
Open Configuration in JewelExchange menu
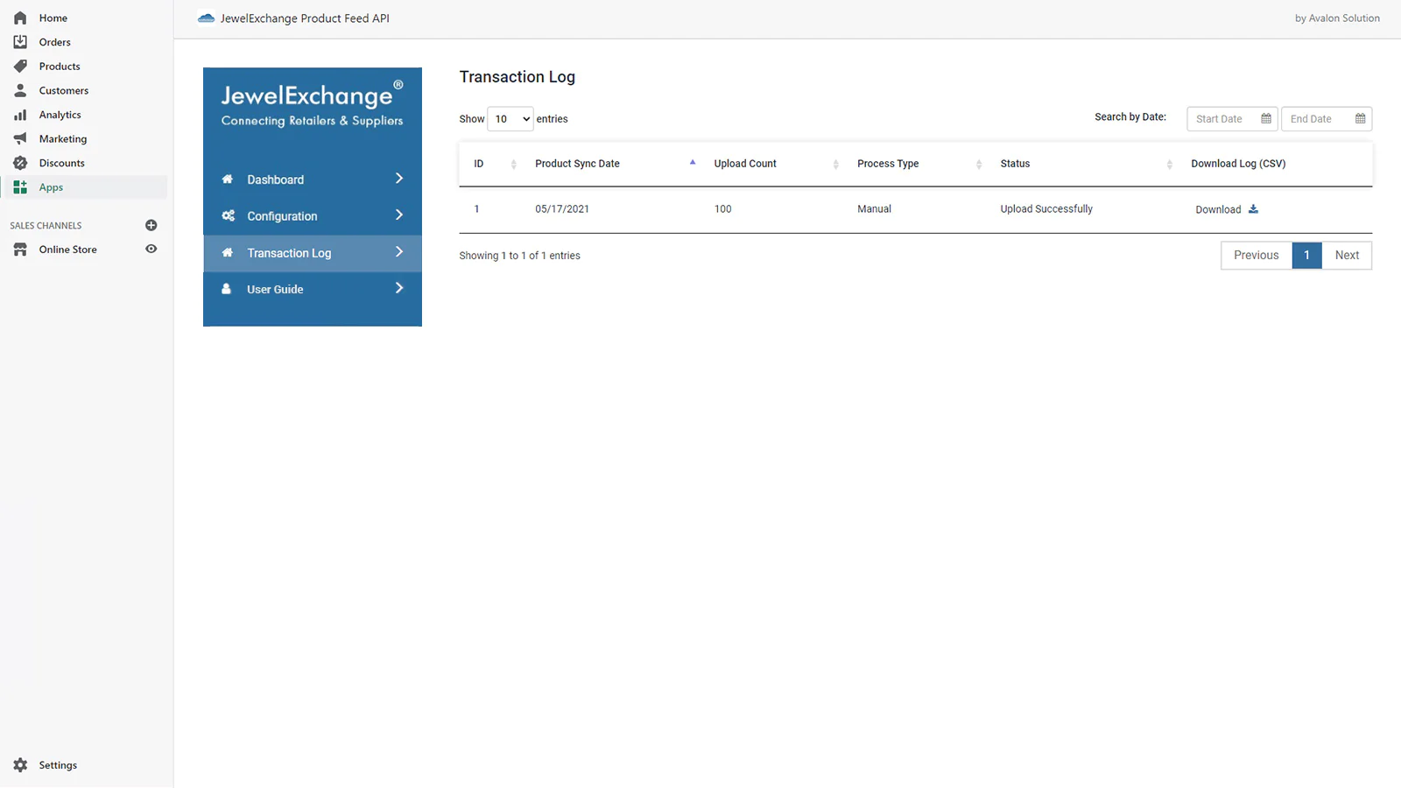click(313, 215)
